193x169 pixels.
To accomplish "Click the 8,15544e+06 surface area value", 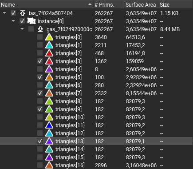I will click(x=141, y=93).
